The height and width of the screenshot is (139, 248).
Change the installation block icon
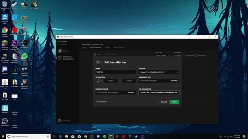pyautogui.click(x=98, y=62)
